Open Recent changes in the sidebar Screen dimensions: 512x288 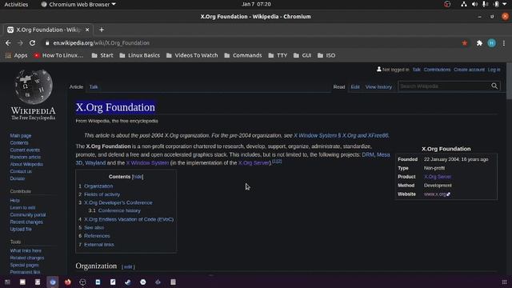click(26, 222)
